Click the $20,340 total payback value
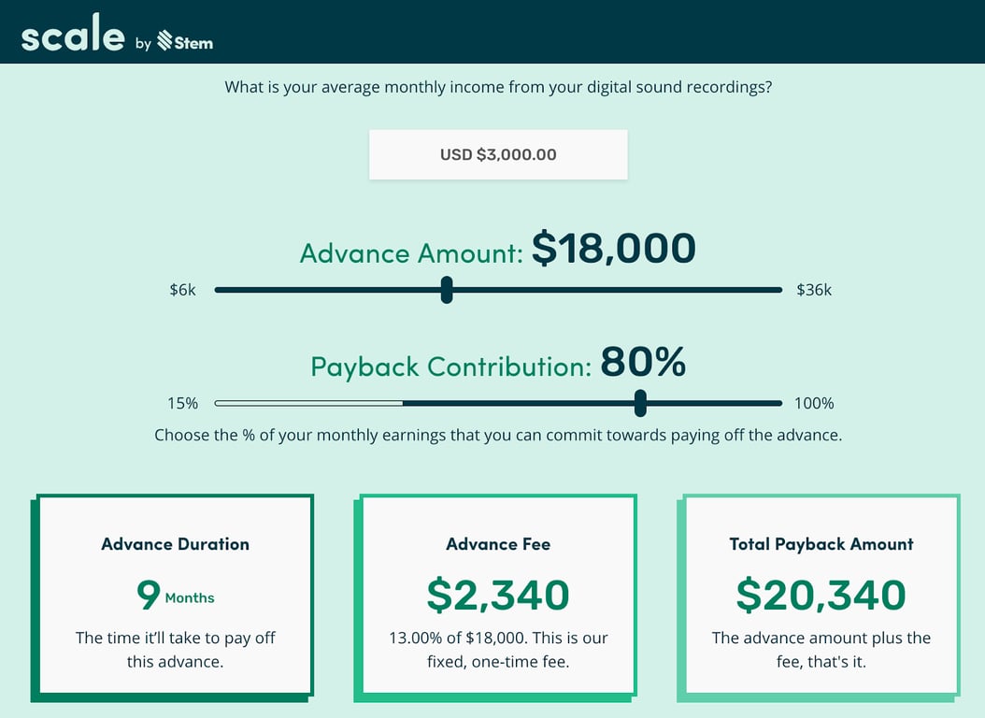Viewport: 985px width, 718px height. tap(821, 596)
